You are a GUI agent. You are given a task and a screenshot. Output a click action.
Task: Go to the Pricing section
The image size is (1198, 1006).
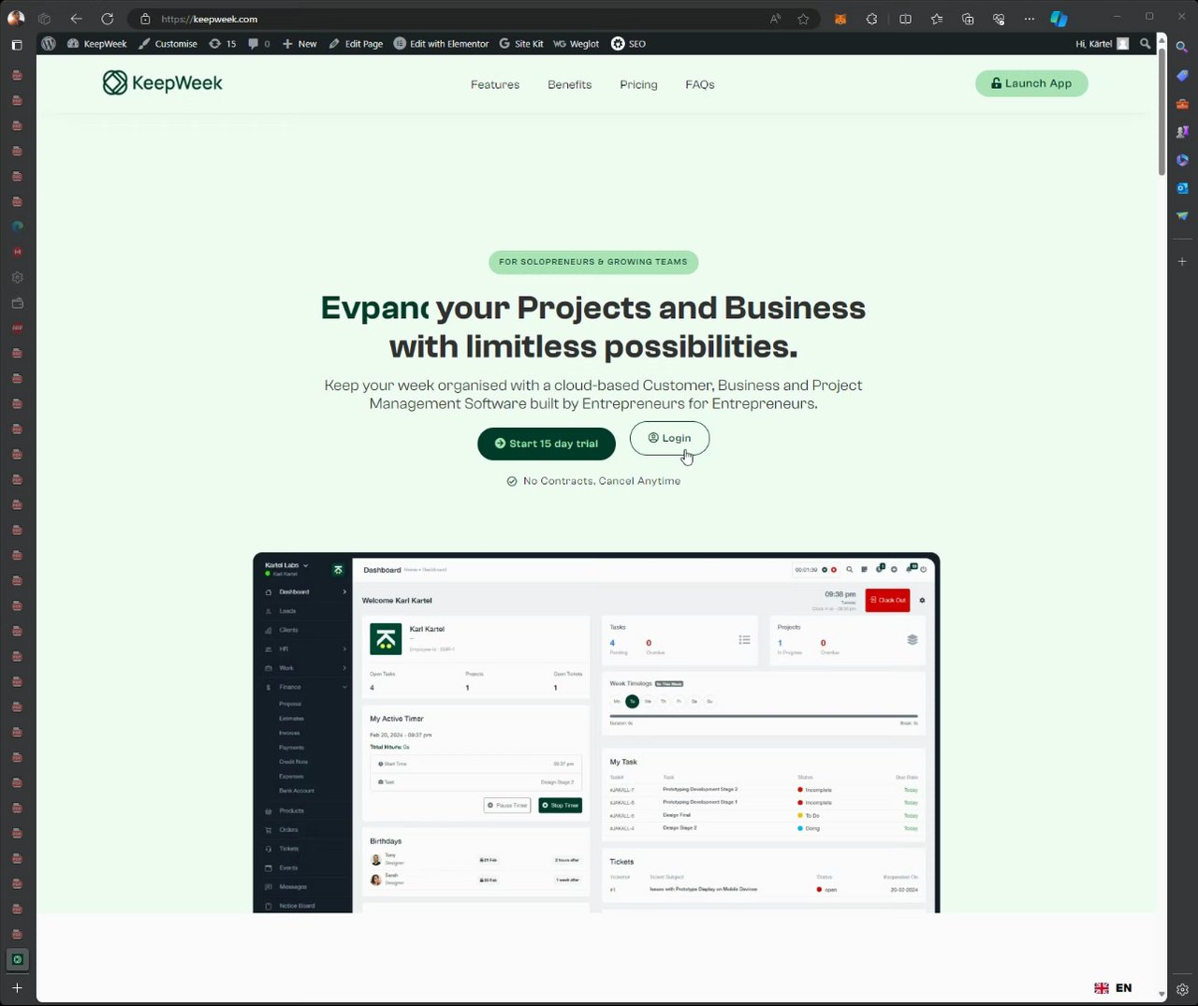click(x=638, y=84)
